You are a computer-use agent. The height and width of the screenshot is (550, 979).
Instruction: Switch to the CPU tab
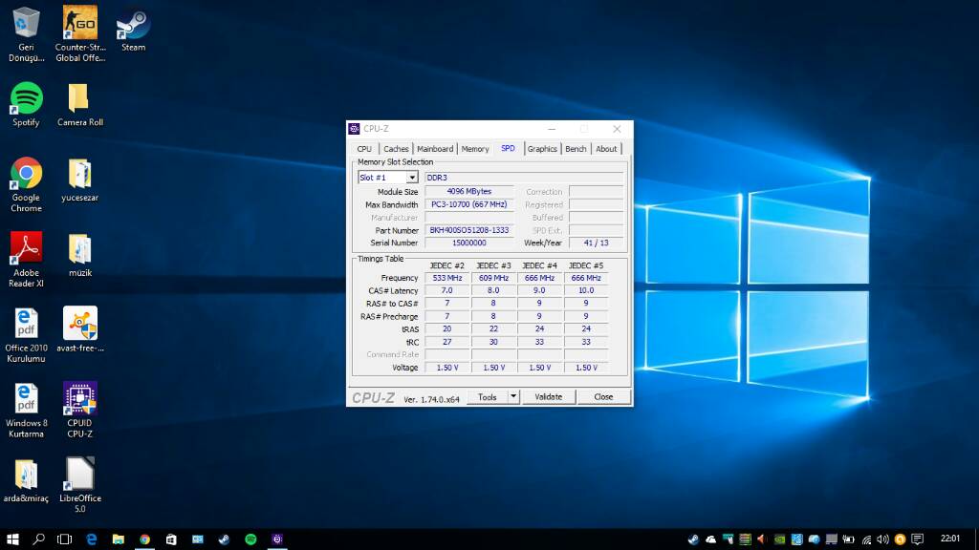[x=364, y=149]
